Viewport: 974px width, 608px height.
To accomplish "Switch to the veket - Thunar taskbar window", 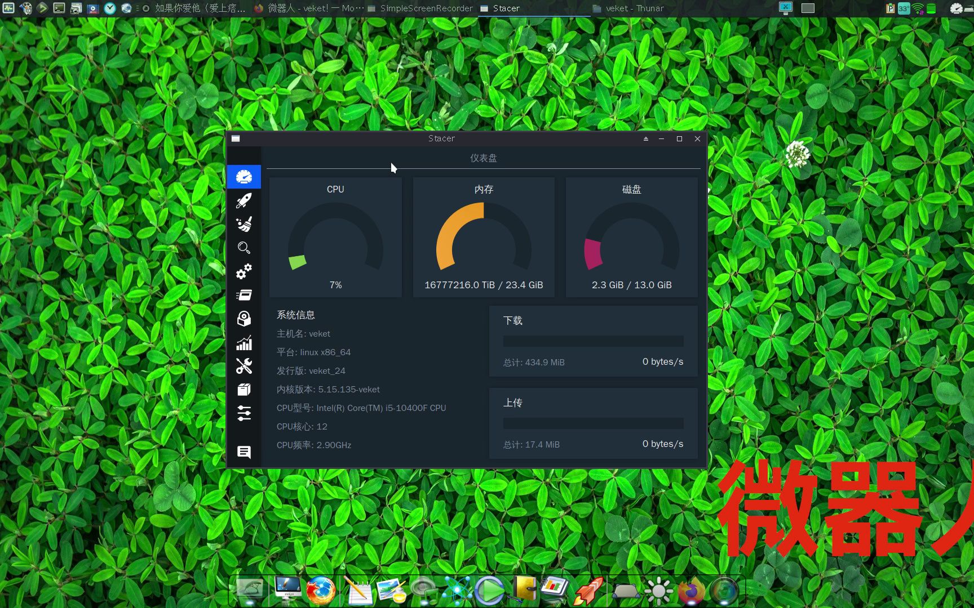I will pyautogui.click(x=646, y=8).
